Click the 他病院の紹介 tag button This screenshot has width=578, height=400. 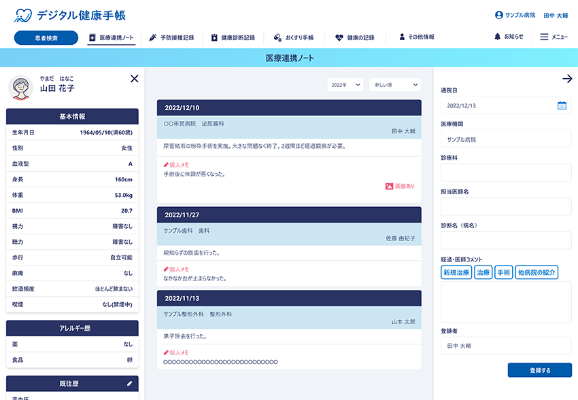pyautogui.click(x=537, y=272)
